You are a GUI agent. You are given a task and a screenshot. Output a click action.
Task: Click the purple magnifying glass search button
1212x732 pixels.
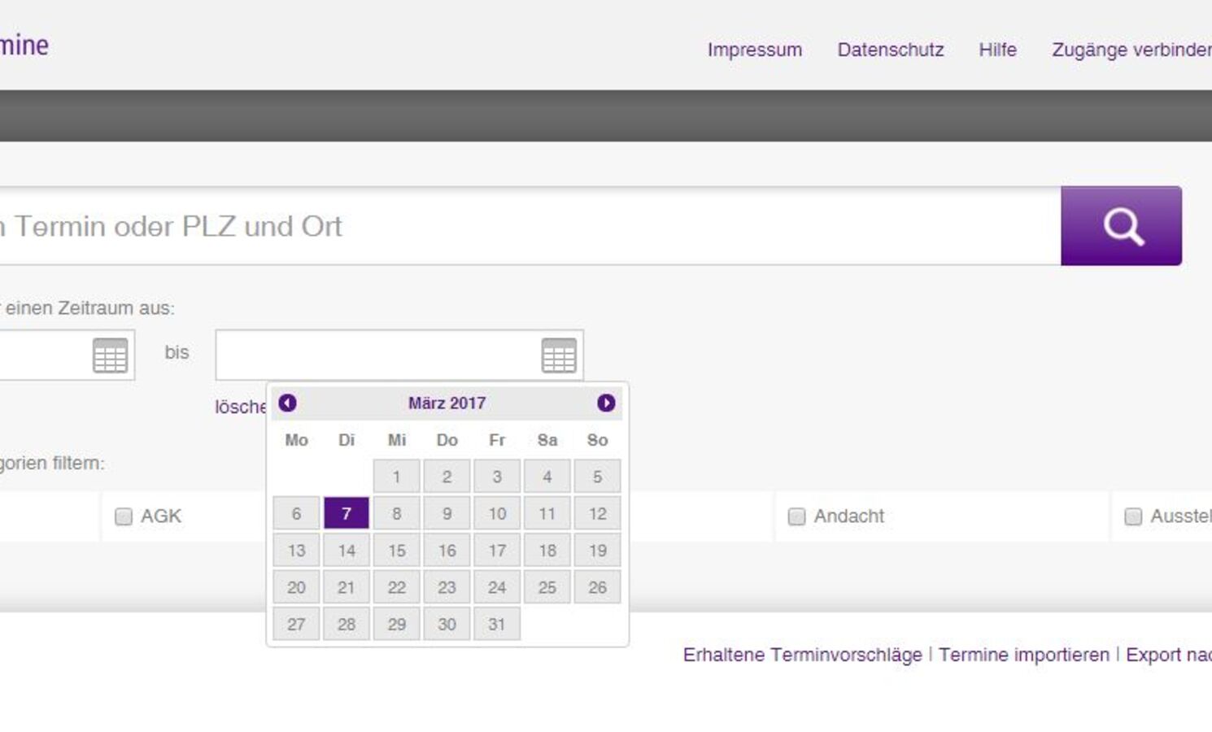tap(1121, 226)
